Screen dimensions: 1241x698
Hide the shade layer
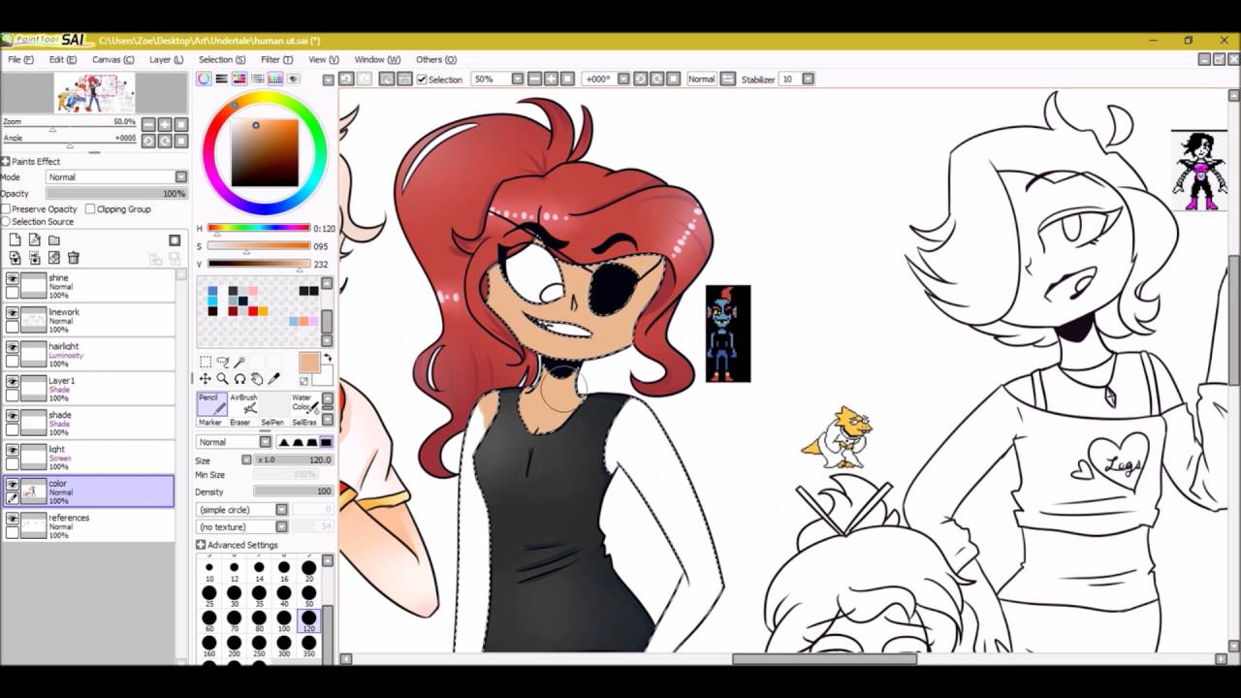point(12,415)
